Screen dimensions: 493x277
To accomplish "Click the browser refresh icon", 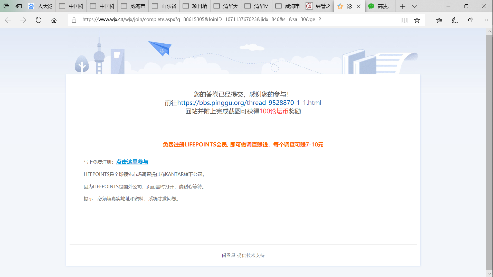I will point(39,20).
